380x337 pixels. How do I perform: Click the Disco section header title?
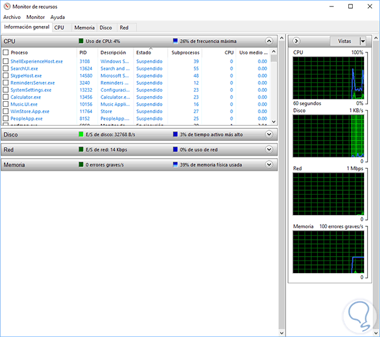tap(11, 135)
